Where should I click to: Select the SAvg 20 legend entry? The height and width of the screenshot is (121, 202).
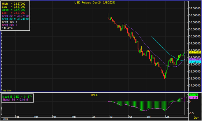click(14, 16)
